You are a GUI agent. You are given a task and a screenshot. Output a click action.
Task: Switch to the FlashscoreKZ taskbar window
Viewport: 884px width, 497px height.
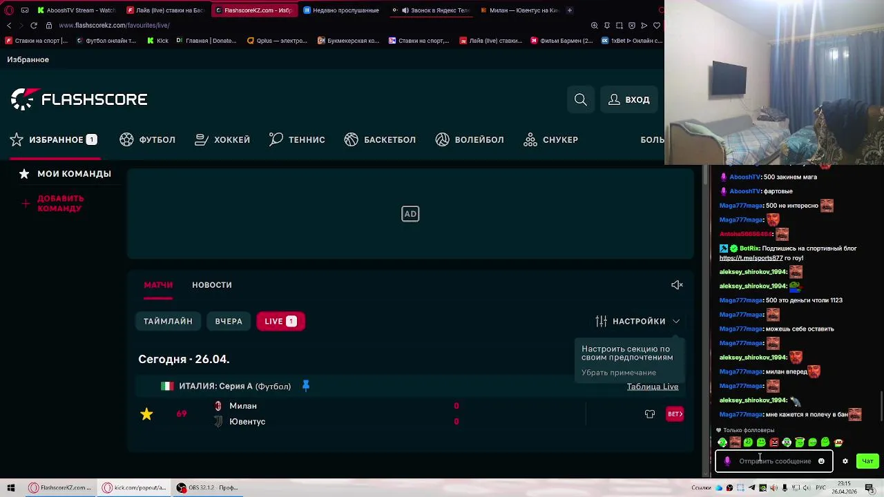[60, 488]
